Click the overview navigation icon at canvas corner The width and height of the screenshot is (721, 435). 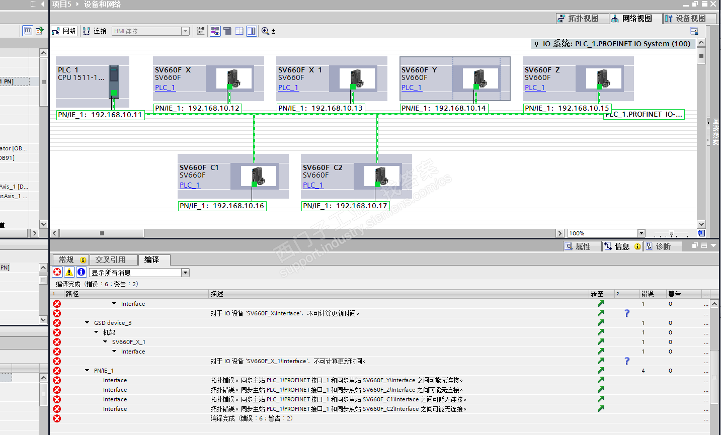(x=701, y=233)
